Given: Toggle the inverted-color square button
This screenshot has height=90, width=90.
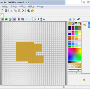Looking at the screenshot, I should (x=73, y=23).
